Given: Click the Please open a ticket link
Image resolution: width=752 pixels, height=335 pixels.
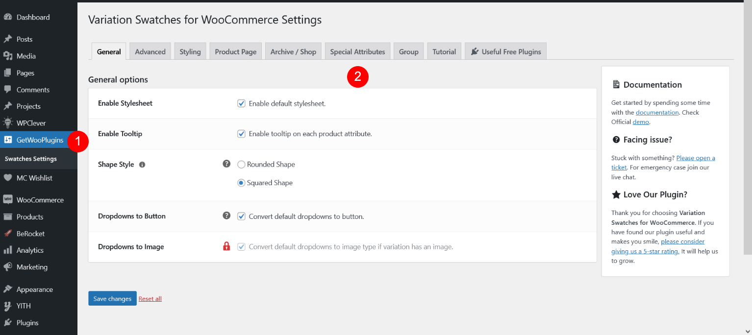Looking at the screenshot, I should [x=663, y=163].
